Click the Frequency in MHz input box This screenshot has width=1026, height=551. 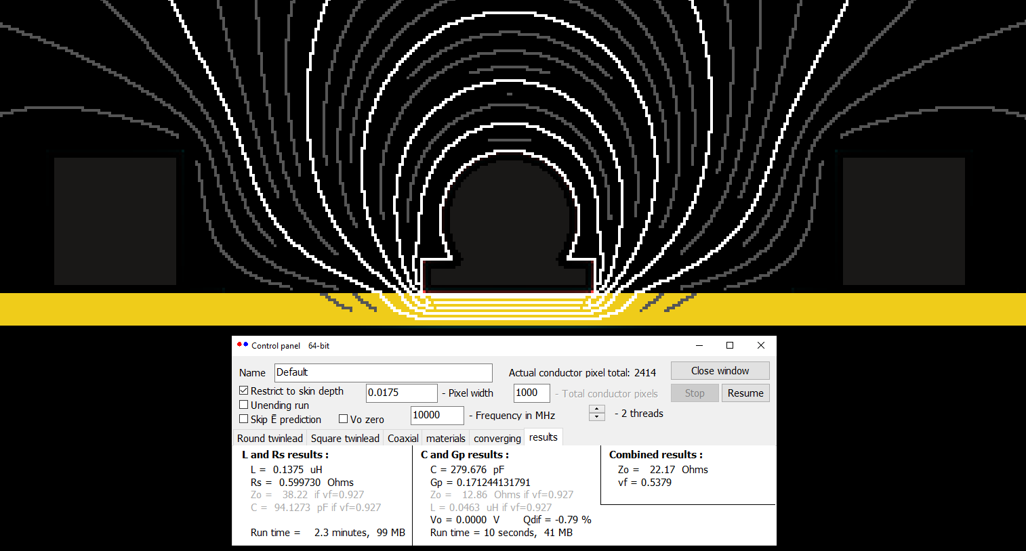click(436, 415)
